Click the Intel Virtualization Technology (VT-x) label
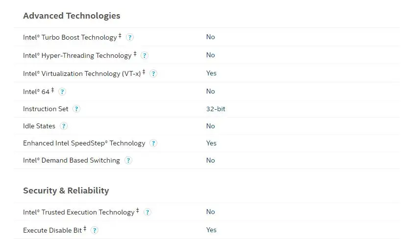 pos(82,73)
